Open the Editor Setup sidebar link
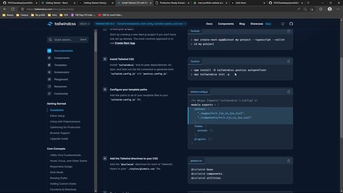 tap(57, 116)
